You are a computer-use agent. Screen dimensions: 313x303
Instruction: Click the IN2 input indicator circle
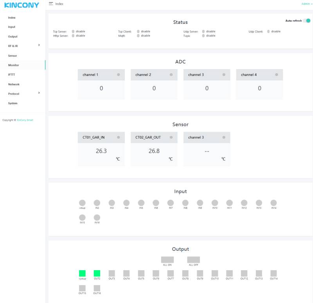coord(97,203)
